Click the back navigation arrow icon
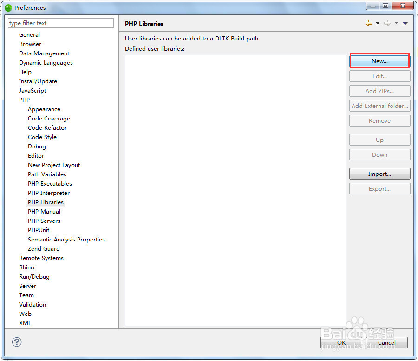The width and height of the screenshot is (418, 361). pos(369,23)
